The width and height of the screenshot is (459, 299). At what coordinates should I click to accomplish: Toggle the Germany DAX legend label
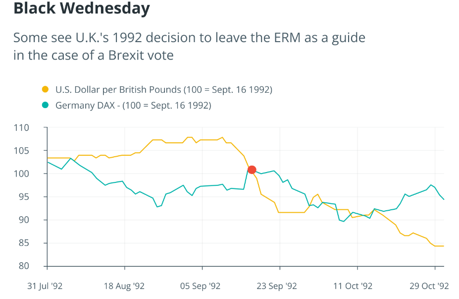(x=133, y=105)
